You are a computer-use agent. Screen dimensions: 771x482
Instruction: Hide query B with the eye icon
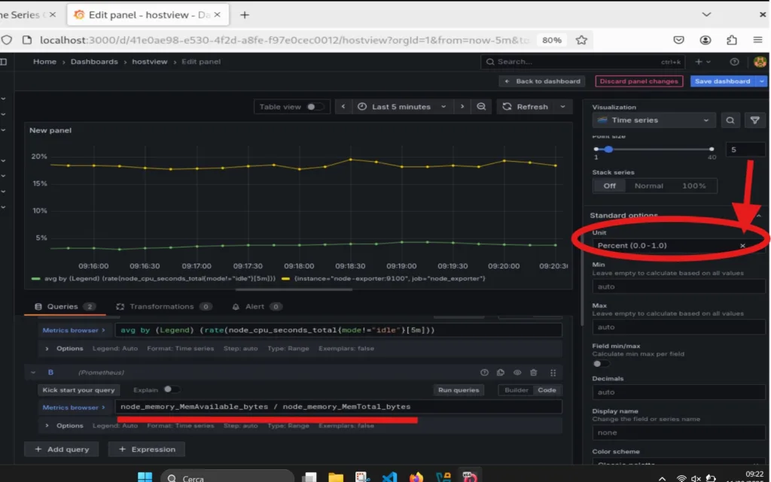click(517, 372)
